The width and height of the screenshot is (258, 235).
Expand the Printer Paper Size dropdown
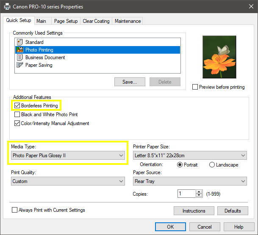click(x=189, y=156)
